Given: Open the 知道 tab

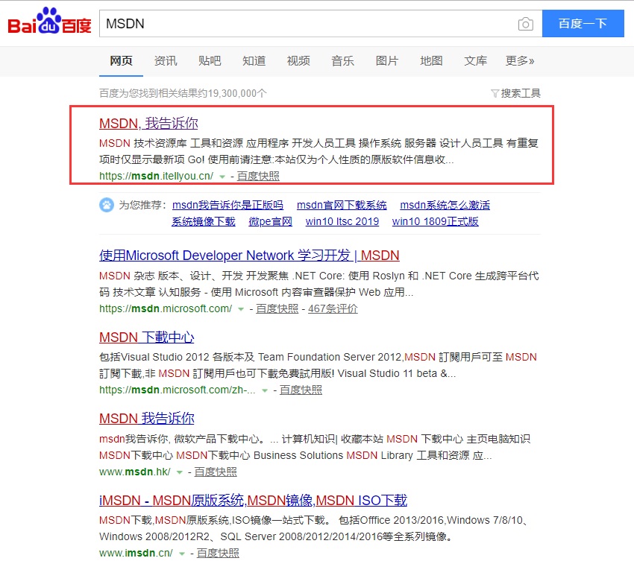Looking at the screenshot, I should [254, 60].
